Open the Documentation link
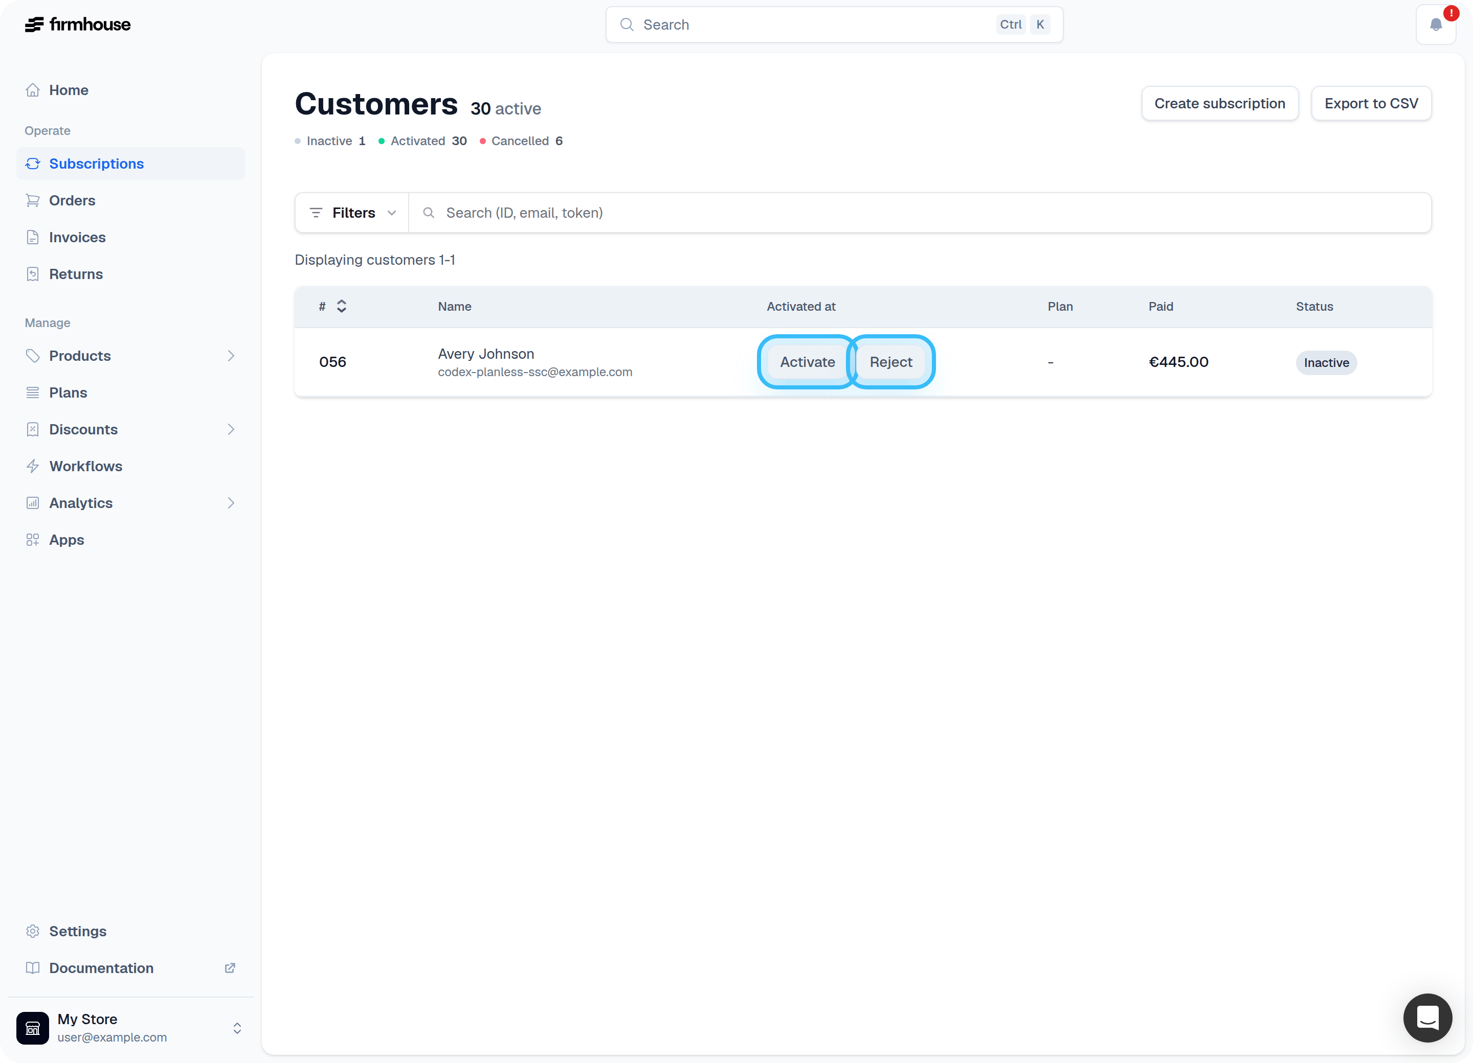 [x=130, y=968]
